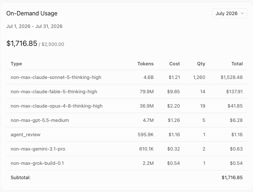Image resolution: width=253 pixels, height=192 pixels.
Task: Click the $0.32 cost cell
Action: 173,149
